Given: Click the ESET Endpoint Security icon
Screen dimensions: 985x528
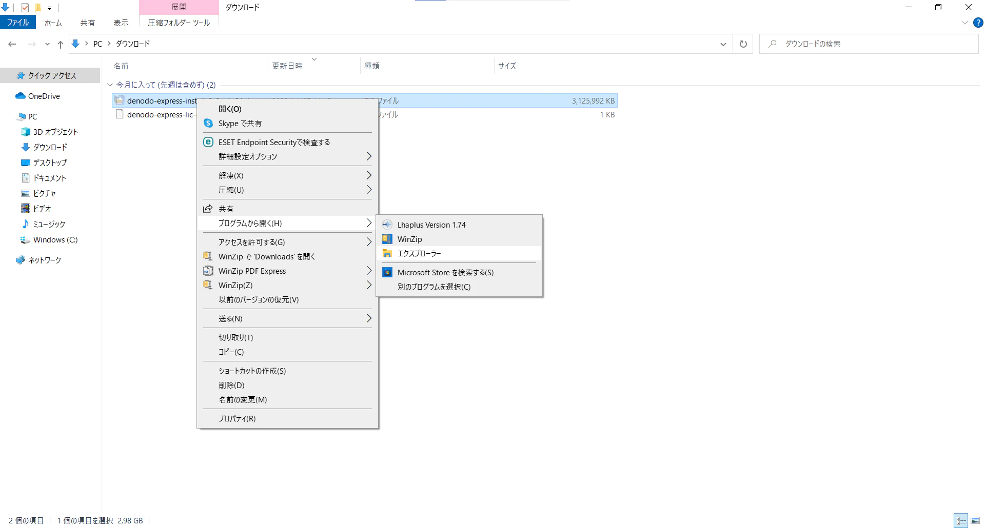Looking at the screenshot, I should click(x=208, y=142).
